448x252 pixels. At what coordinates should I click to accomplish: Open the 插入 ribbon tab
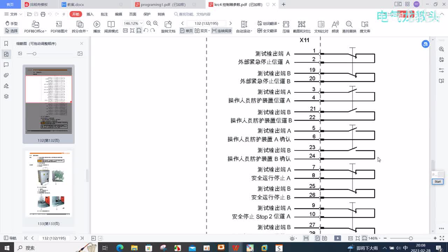click(90, 14)
